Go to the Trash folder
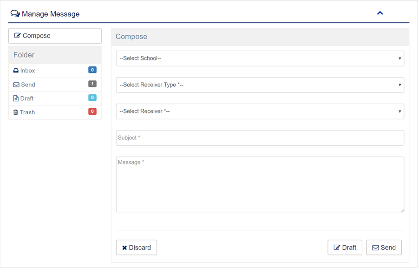The image size is (418, 268). 27,112
